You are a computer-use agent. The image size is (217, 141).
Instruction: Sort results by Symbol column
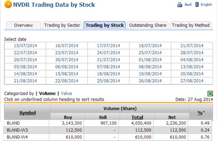(28, 113)
